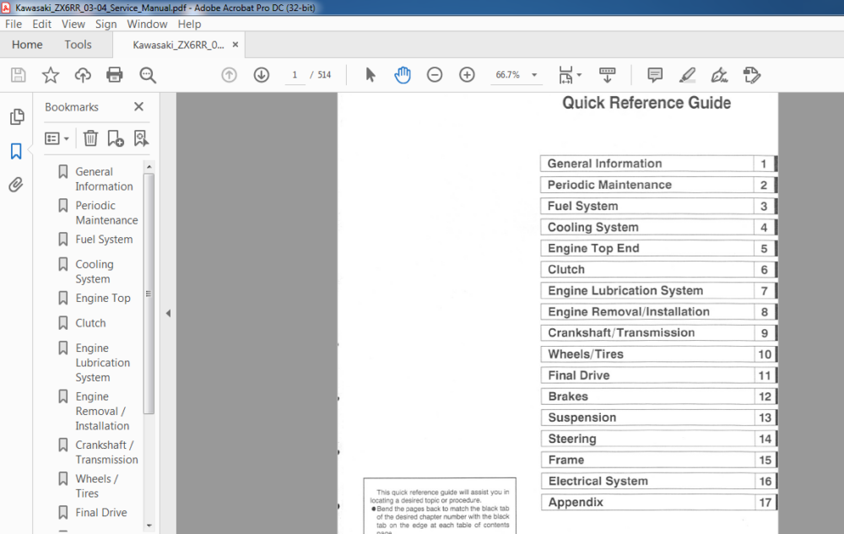
Task: Open Wheels / Tires bookmark
Action: [x=96, y=486]
